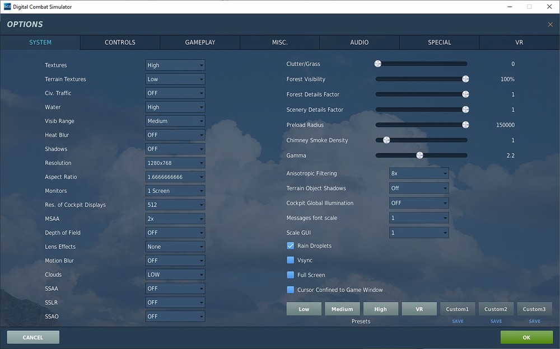Switch to the VR tab

tap(519, 42)
